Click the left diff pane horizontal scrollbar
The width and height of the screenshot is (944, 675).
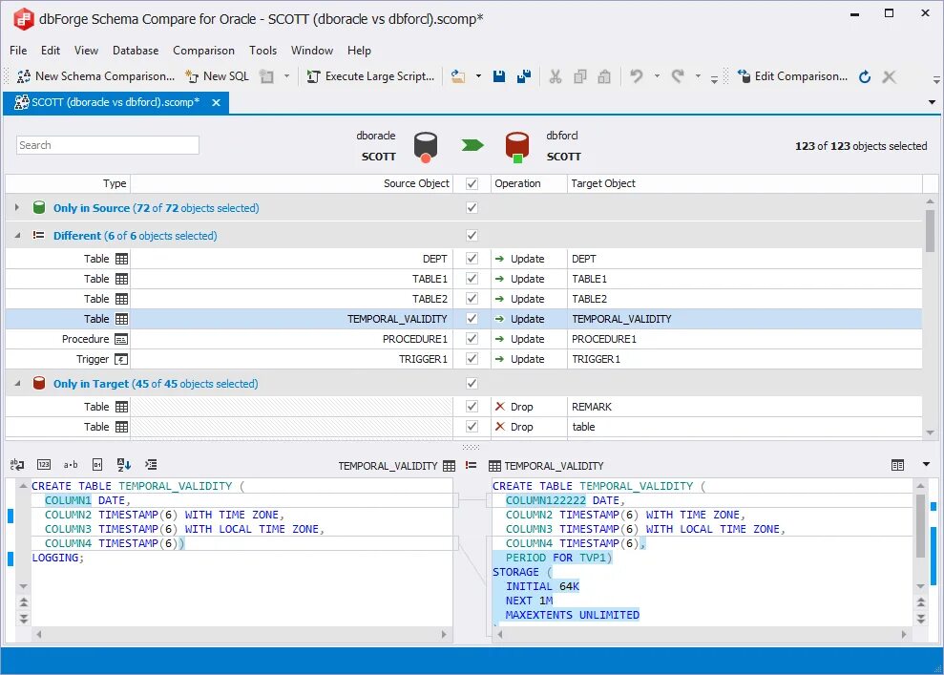241,634
